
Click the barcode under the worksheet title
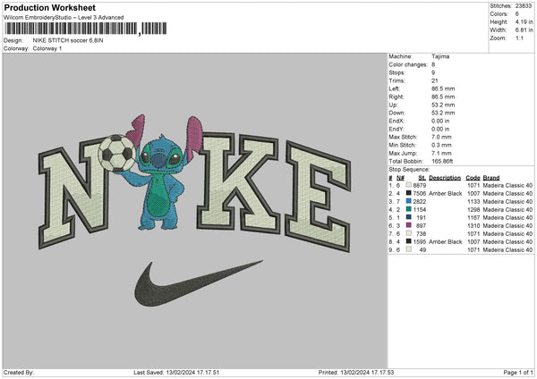(x=86, y=29)
